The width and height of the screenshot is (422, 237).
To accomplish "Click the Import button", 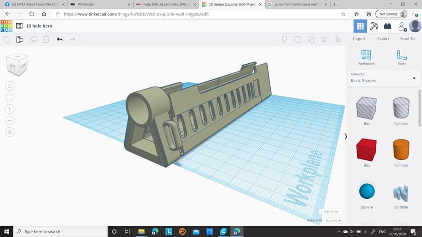I will [x=359, y=39].
